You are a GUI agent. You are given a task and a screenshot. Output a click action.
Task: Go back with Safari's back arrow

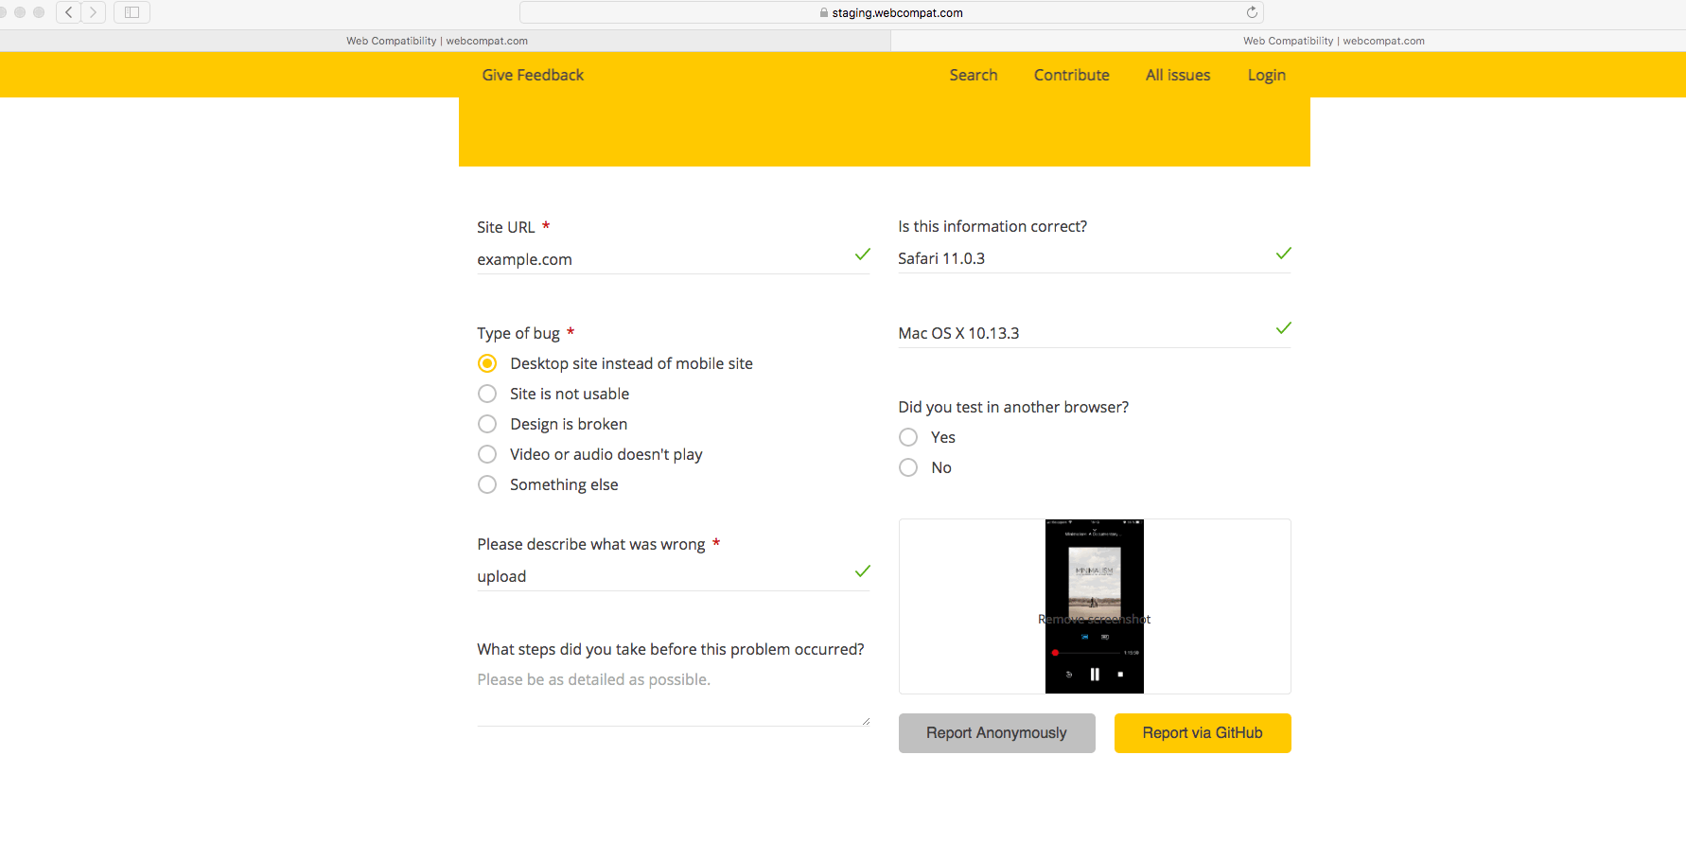pyautogui.click(x=68, y=12)
